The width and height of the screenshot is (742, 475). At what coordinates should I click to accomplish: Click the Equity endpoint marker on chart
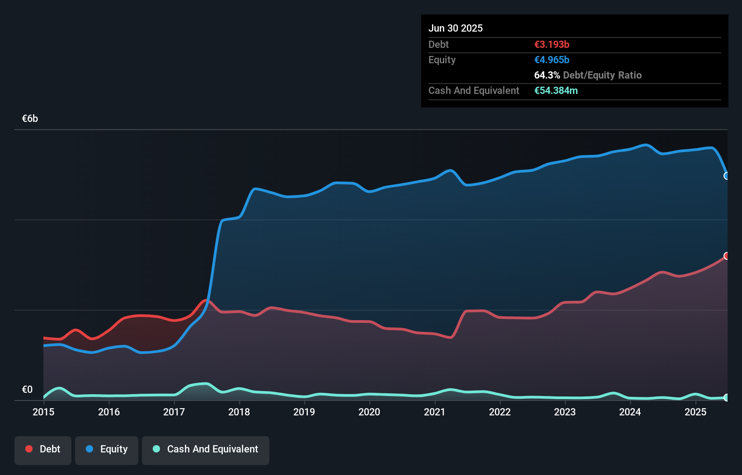click(x=727, y=176)
